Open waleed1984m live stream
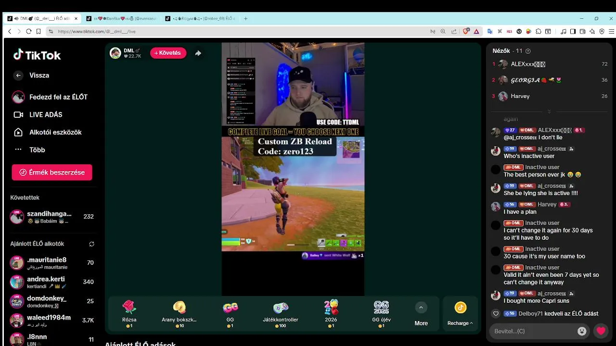The height and width of the screenshot is (346, 616). tap(52, 321)
